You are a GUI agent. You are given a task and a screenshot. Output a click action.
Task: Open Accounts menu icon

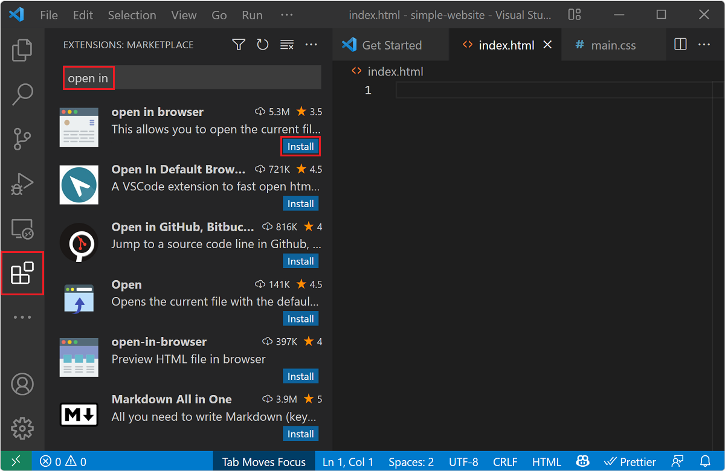pyautogui.click(x=22, y=384)
